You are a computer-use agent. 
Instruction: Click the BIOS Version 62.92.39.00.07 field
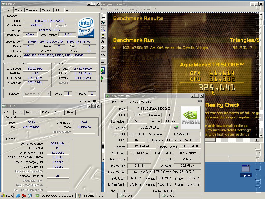click(x=150, y=127)
